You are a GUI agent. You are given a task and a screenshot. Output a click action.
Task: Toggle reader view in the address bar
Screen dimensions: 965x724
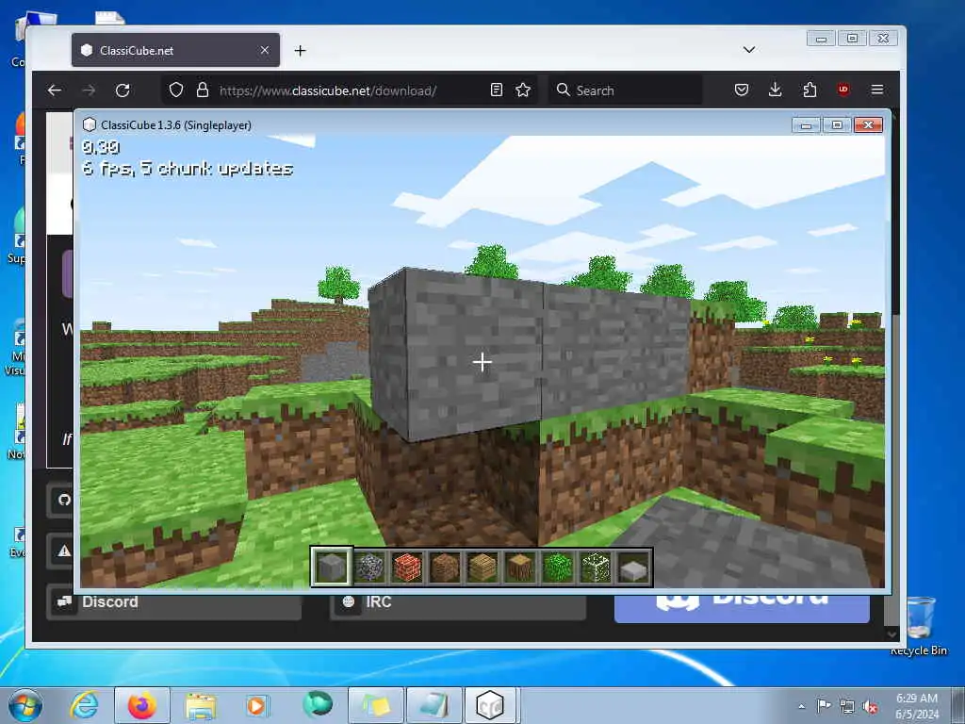[x=496, y=90]
